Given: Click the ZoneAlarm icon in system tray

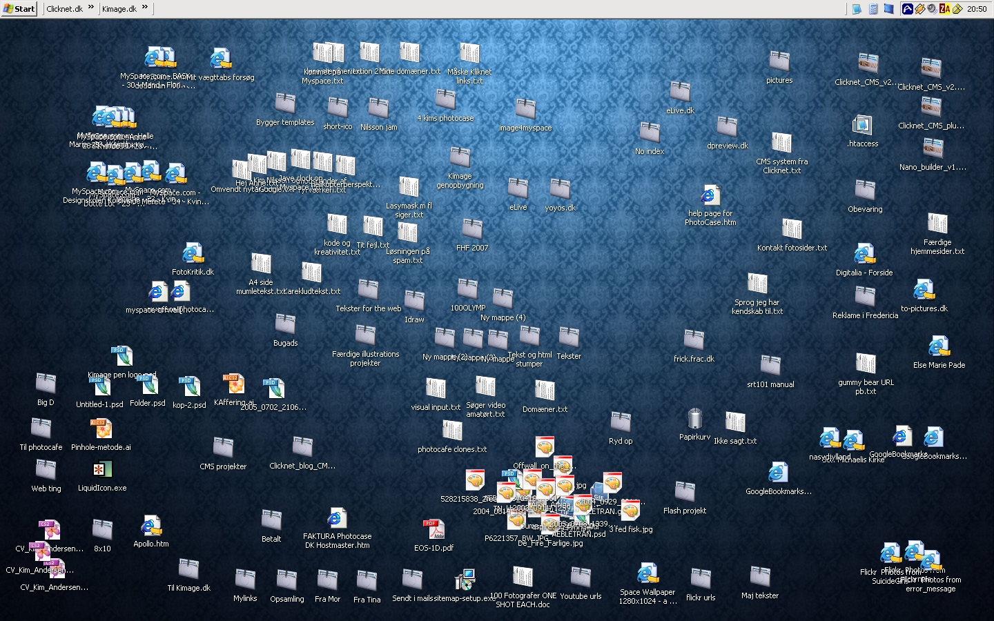Looking at the screenshot, I should pos(945,9).
